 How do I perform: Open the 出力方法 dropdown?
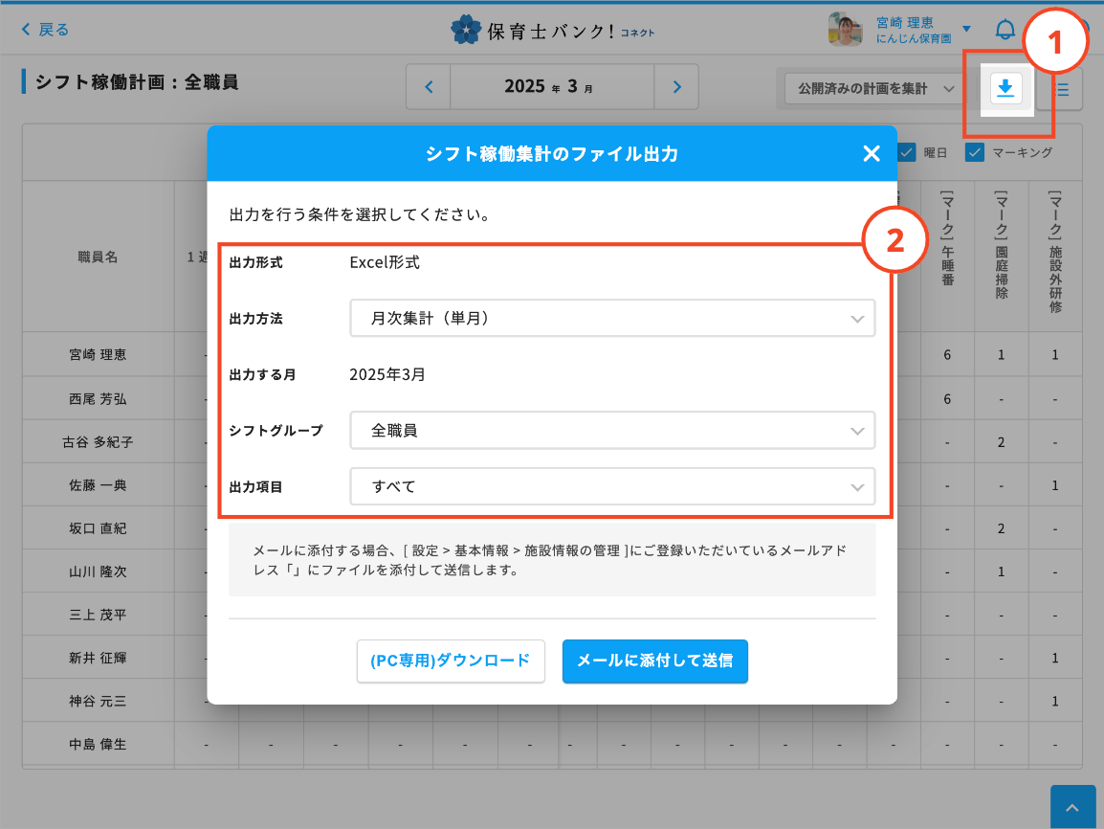coord(612,319)
